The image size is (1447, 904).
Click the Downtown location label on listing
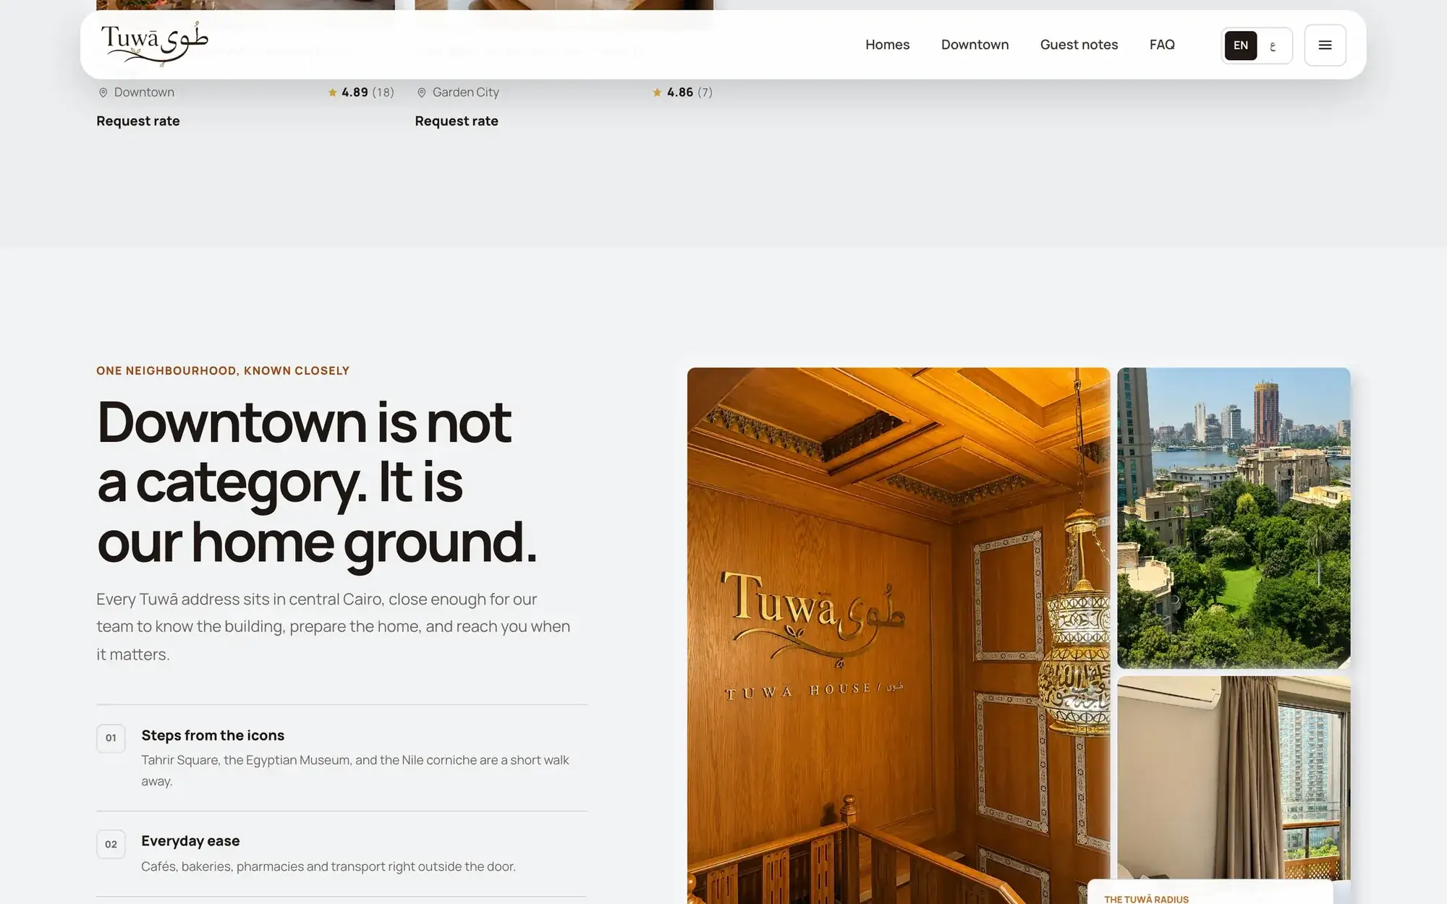pos(144,92)
